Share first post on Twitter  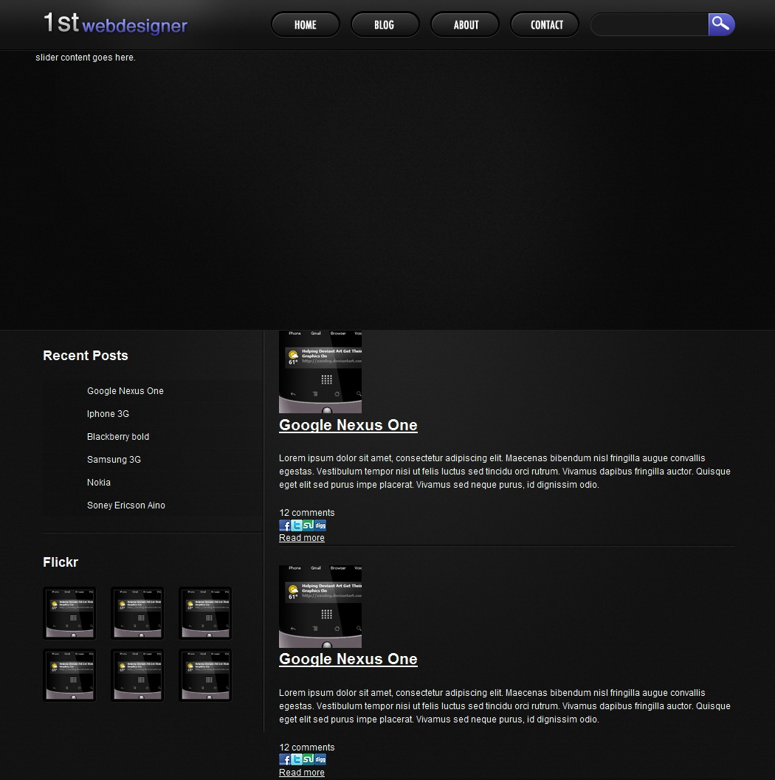[x=297, y=525]
